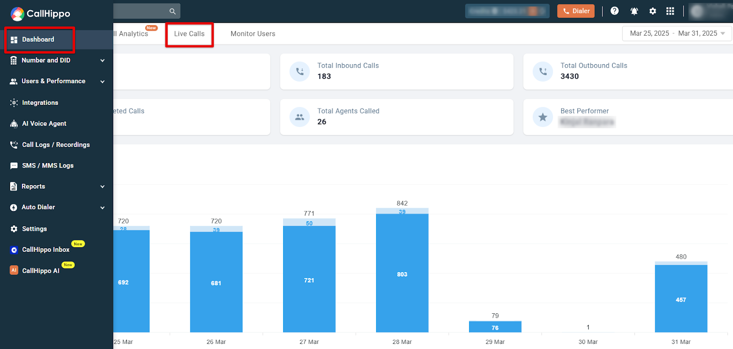The height and width of the screenshot is (349, 733).
Task: Click the blurred Best Performer name
Action: tap(587, 122)
